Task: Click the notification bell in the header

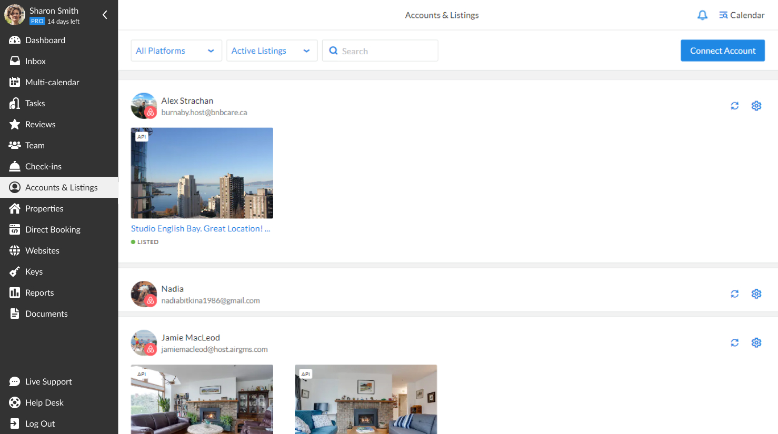Action: point(702,15)
